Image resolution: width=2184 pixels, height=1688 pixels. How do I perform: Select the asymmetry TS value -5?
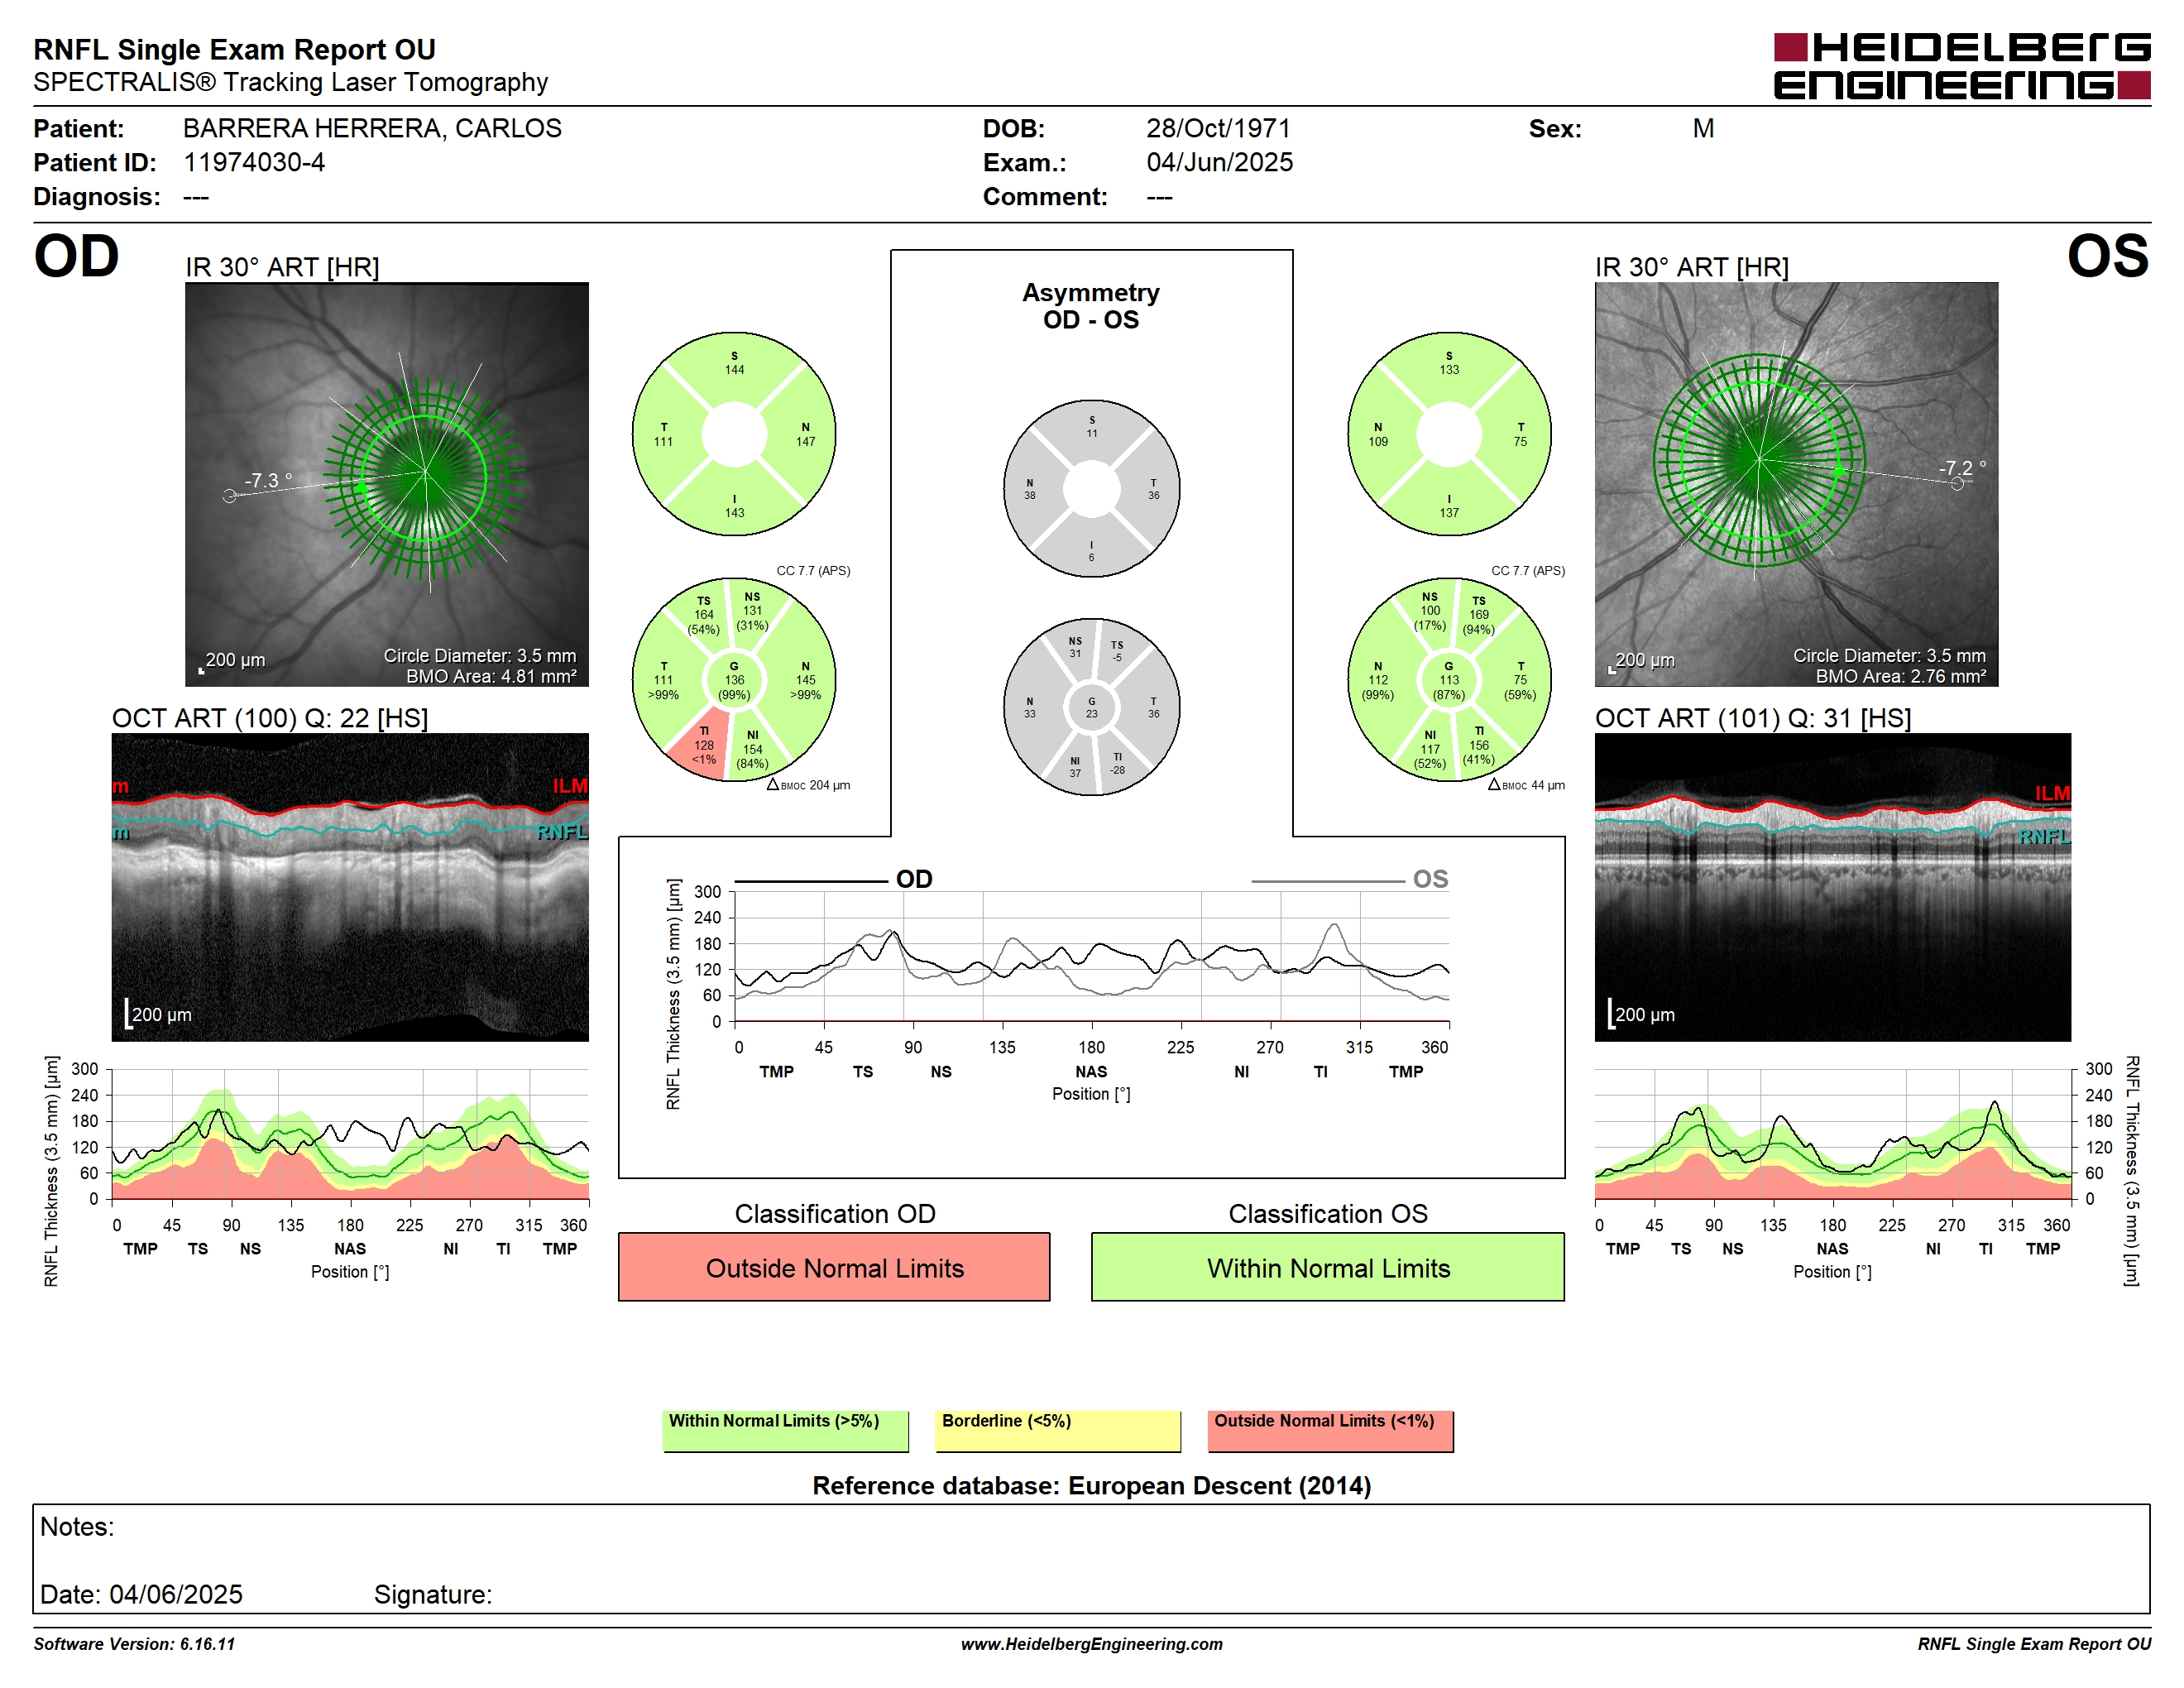click(x=1117, y=651)
